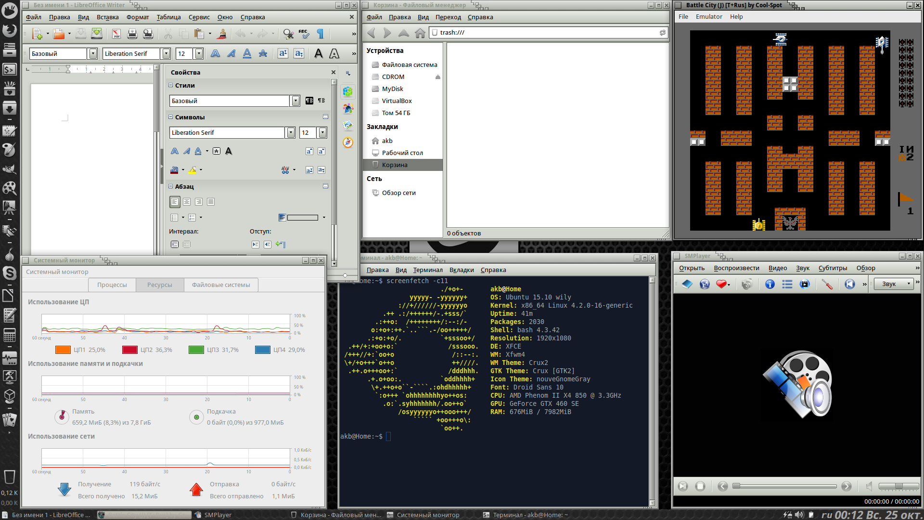Set centered alignment in sidebar Абзац
This screenshot has width=924, height=520.
[187, 202]
